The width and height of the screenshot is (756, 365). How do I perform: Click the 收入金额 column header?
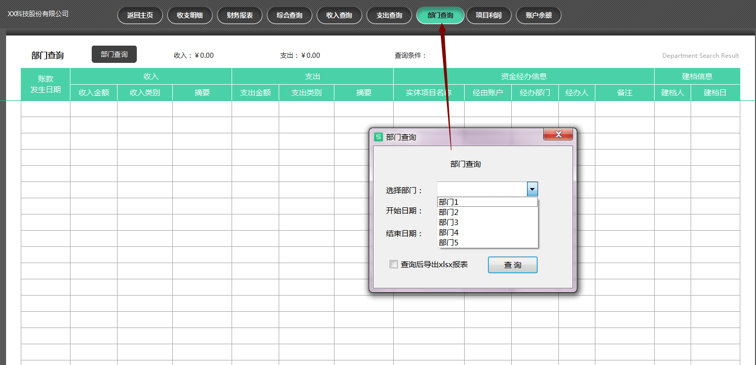[x=94, y=93]
